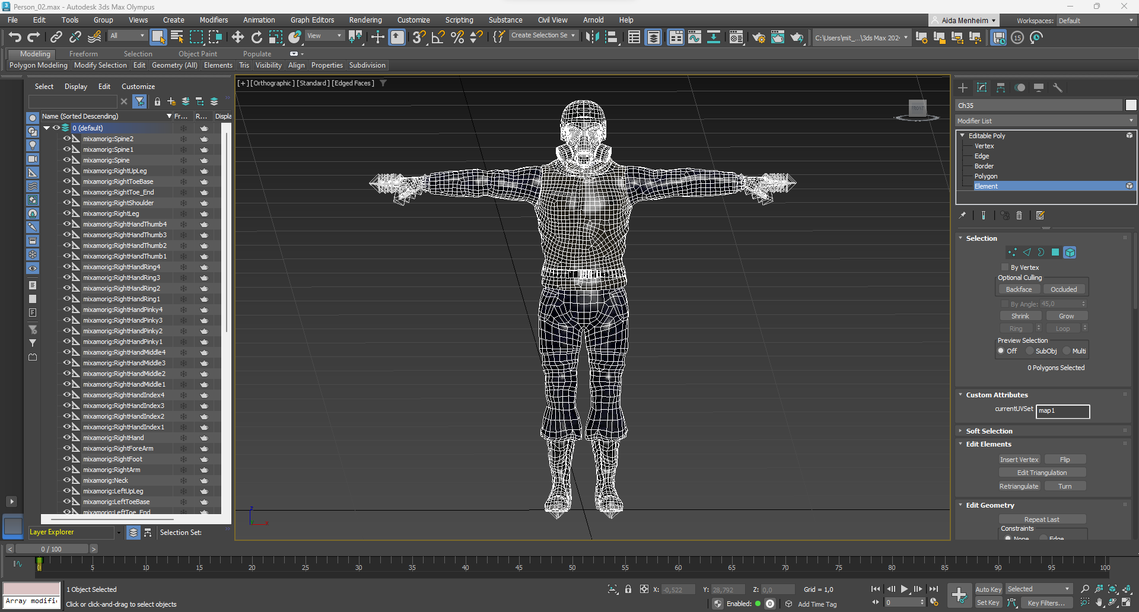The width and height of the screenshot is (1139, 612).
Task: Open the All selection filter dropdown
Action: (x=127, y=36)
